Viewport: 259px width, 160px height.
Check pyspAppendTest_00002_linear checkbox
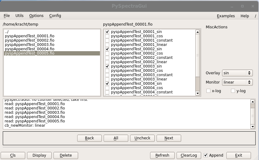coord(107,62)
